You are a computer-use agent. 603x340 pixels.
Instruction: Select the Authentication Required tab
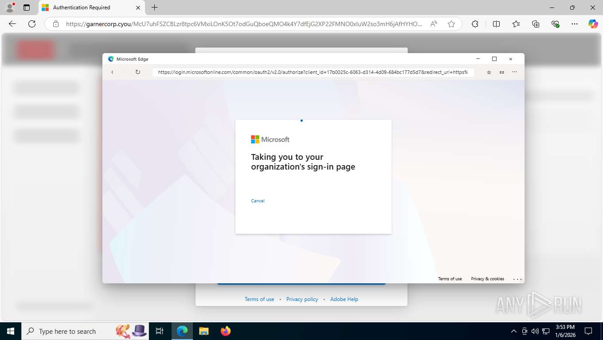click(x=91, y=8)
